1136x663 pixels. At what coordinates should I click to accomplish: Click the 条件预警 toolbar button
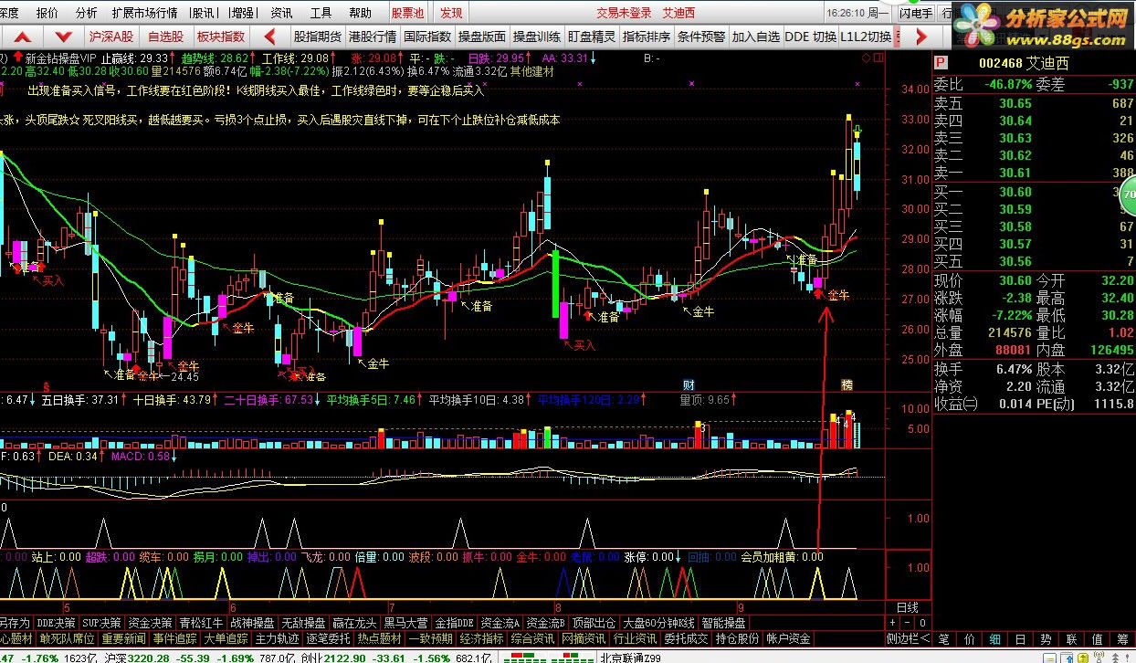coord(701,37)
